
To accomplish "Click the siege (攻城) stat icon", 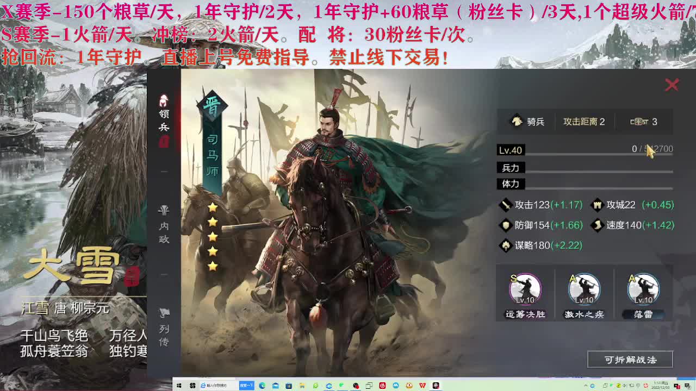I will click(596, 205).
